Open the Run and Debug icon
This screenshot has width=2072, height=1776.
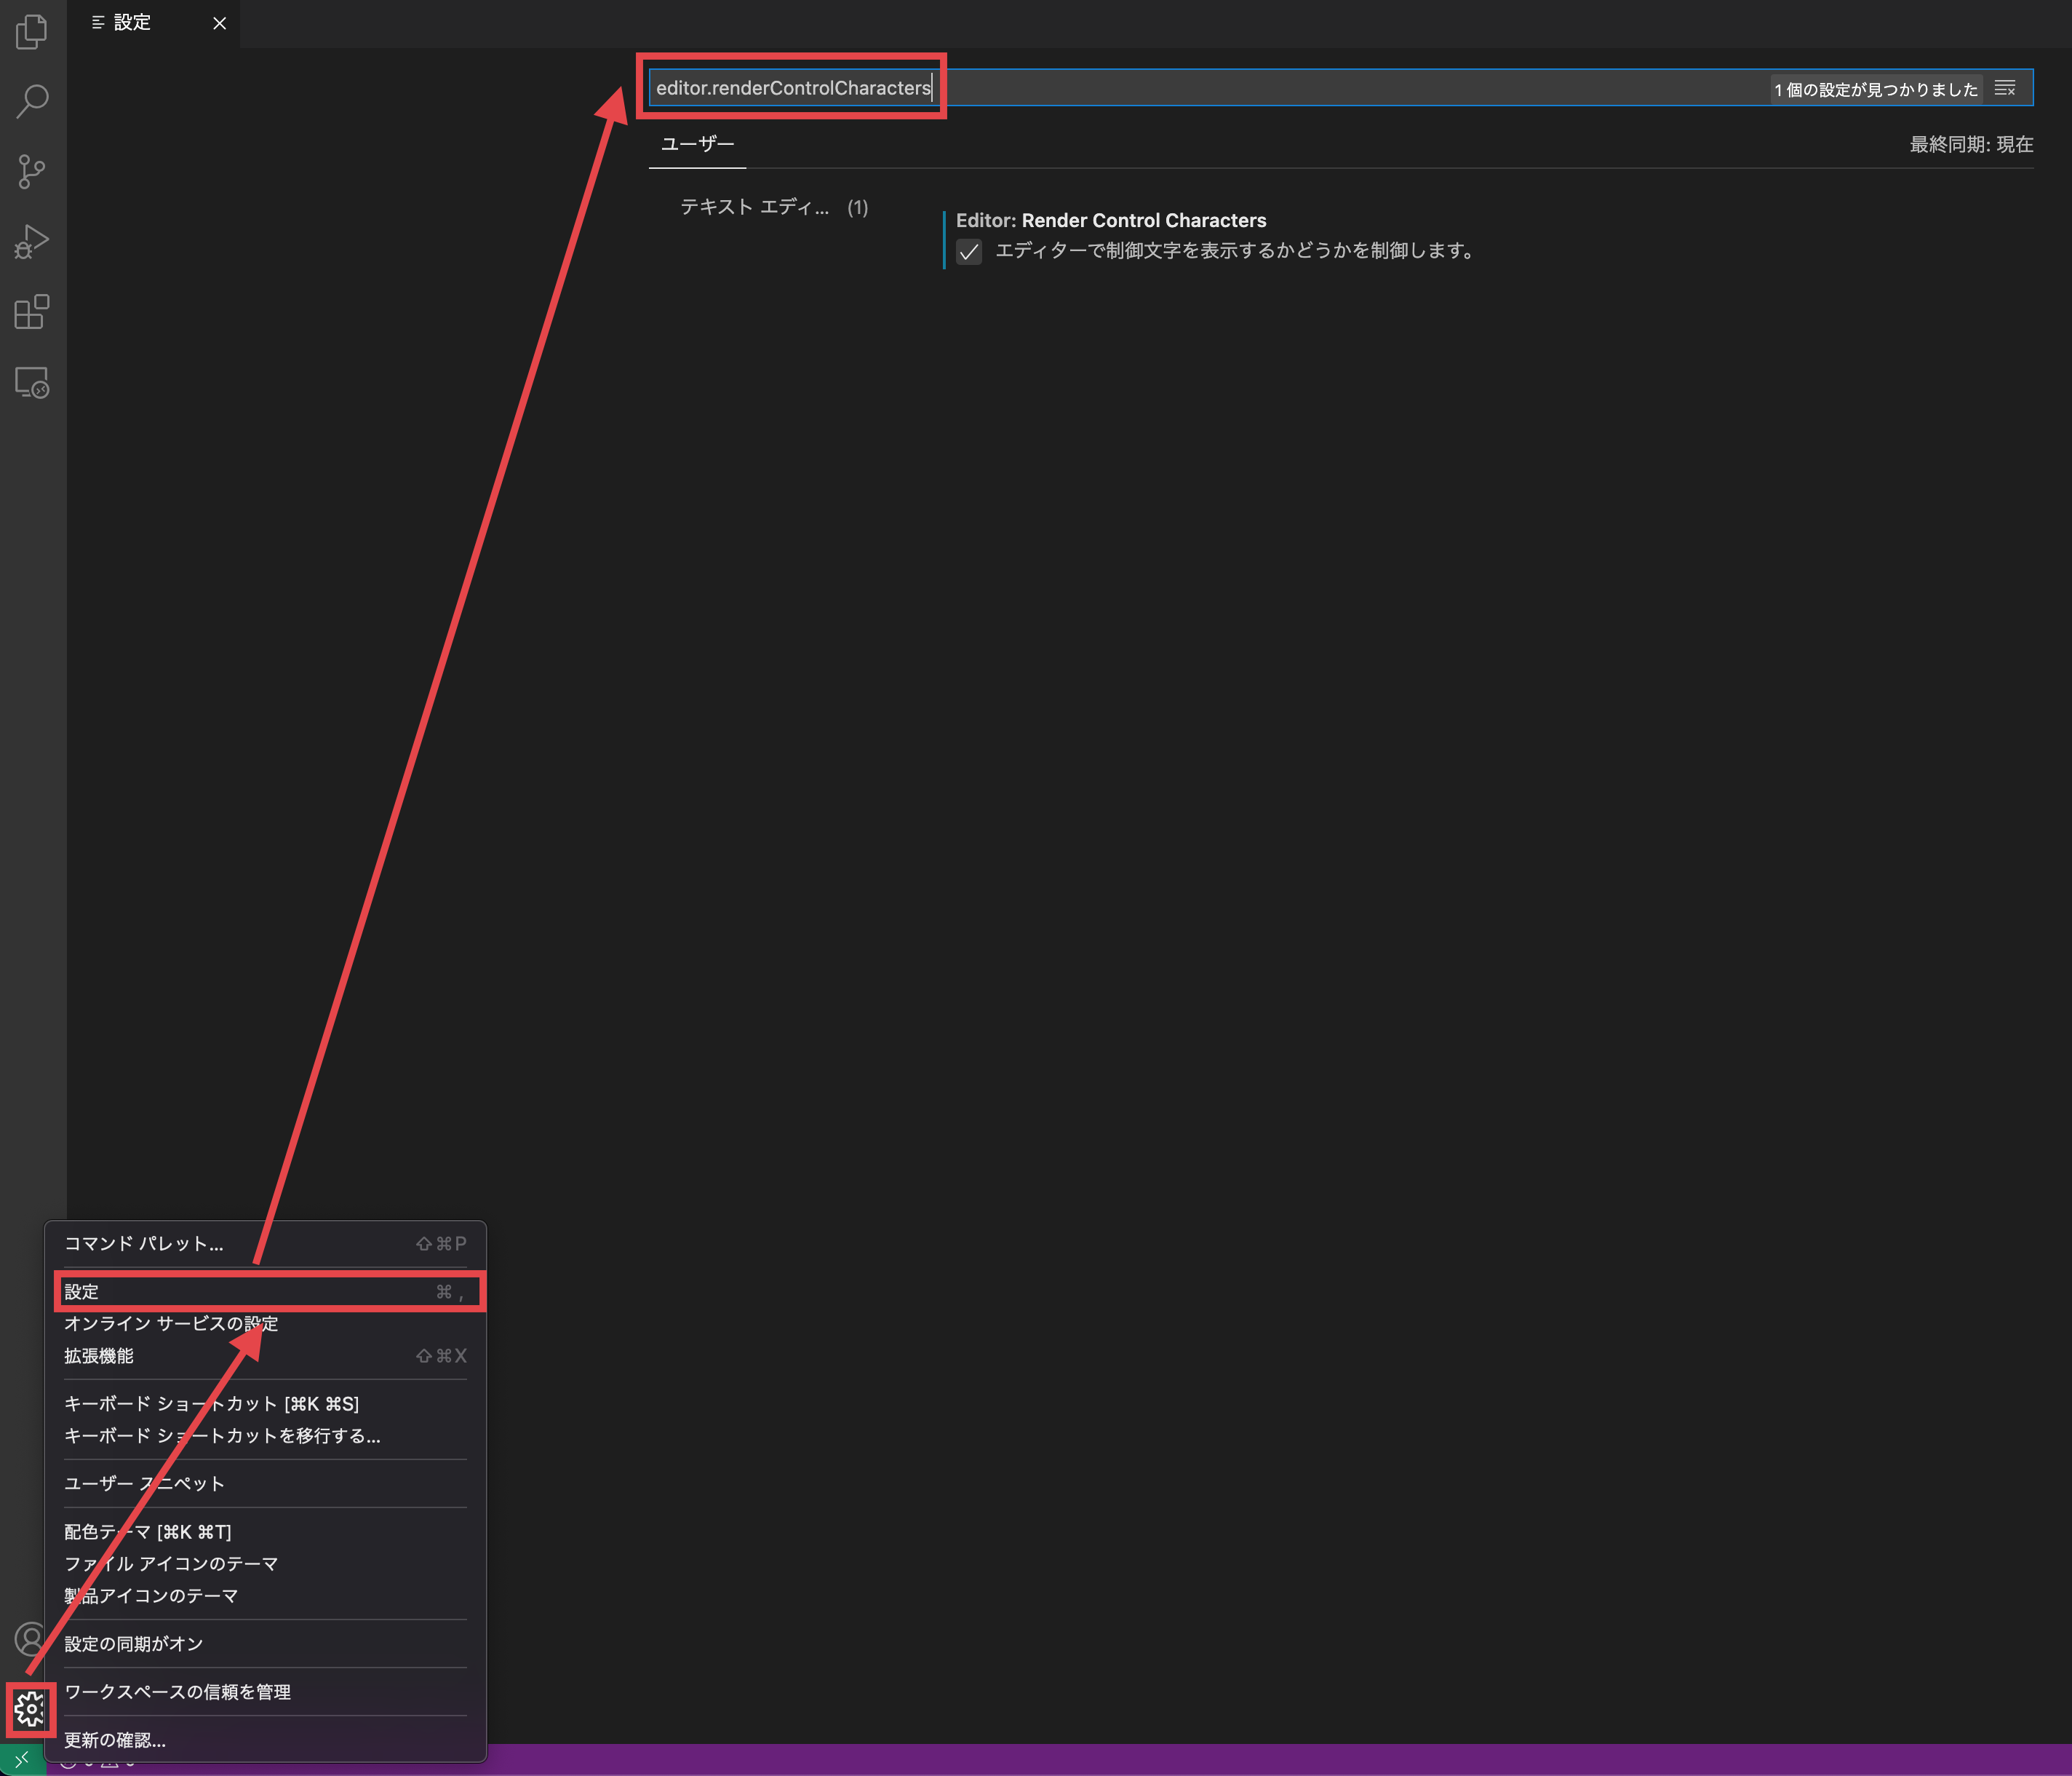coord(32,241)
